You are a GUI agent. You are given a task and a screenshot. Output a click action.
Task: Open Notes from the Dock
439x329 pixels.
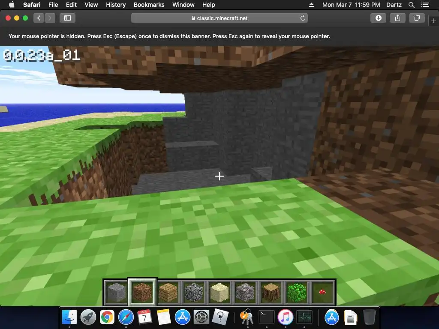coord(163,317)
